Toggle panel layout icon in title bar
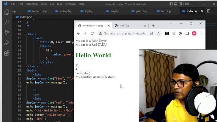Viewport: 217px width, 122px height. pos(176,4)
